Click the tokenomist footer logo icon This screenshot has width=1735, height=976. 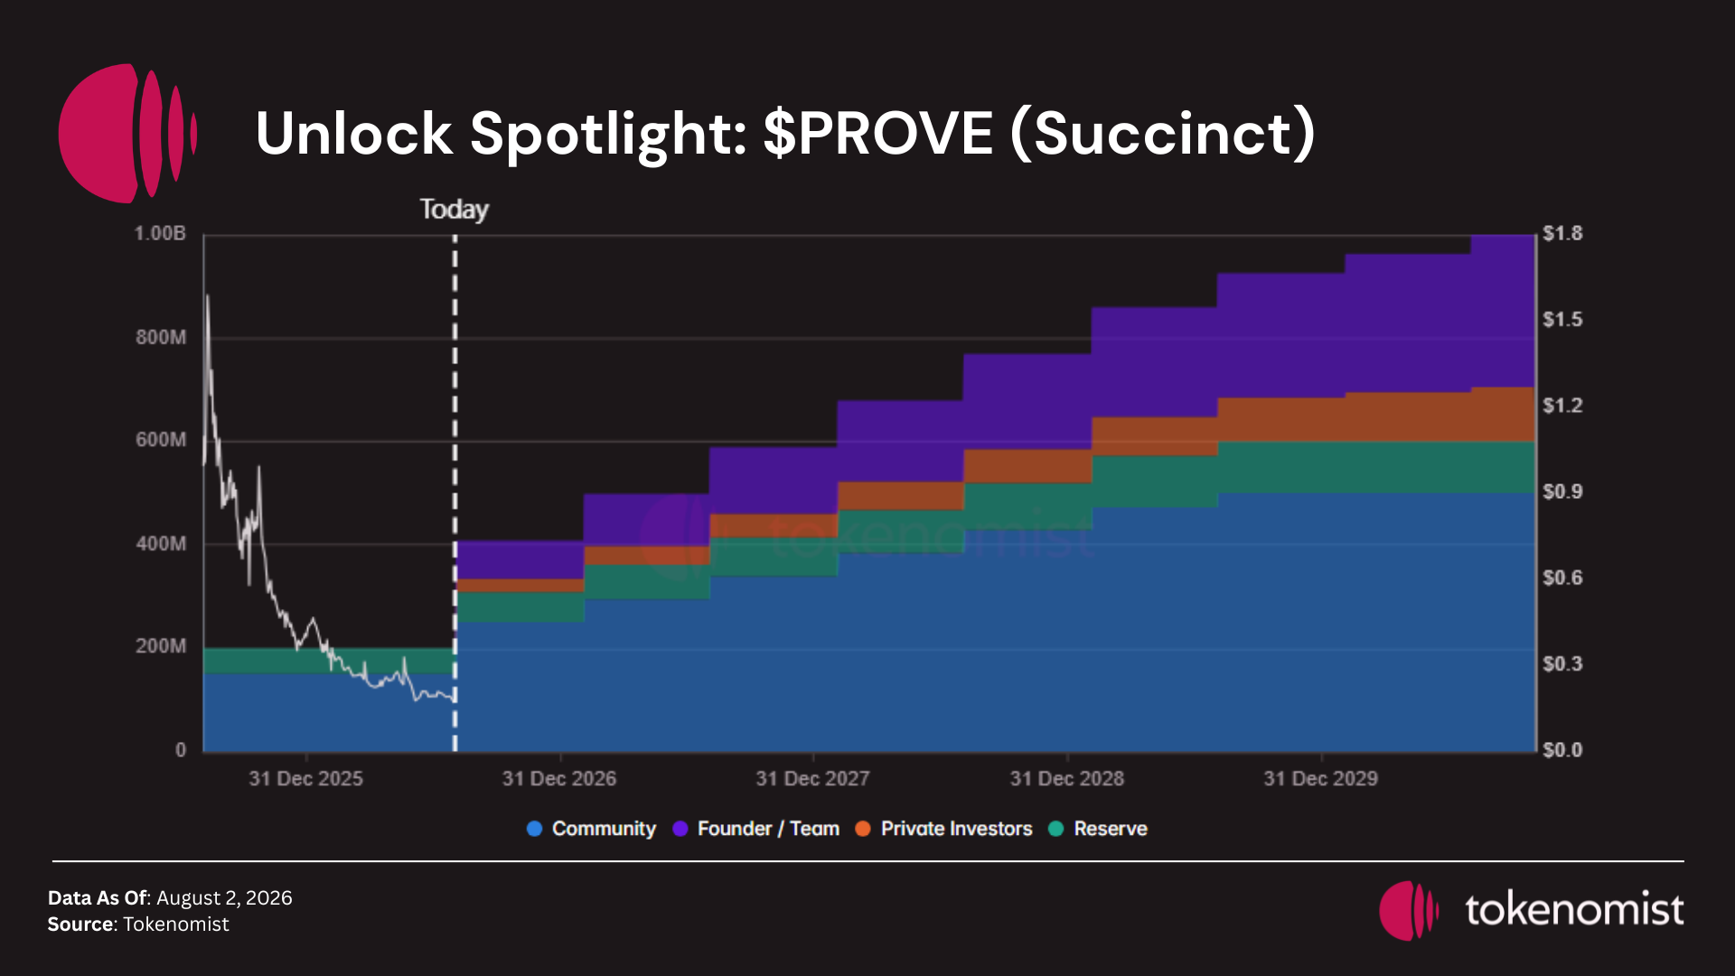point(1408,911)
